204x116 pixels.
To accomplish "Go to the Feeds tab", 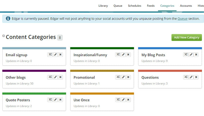I will 151,6.
